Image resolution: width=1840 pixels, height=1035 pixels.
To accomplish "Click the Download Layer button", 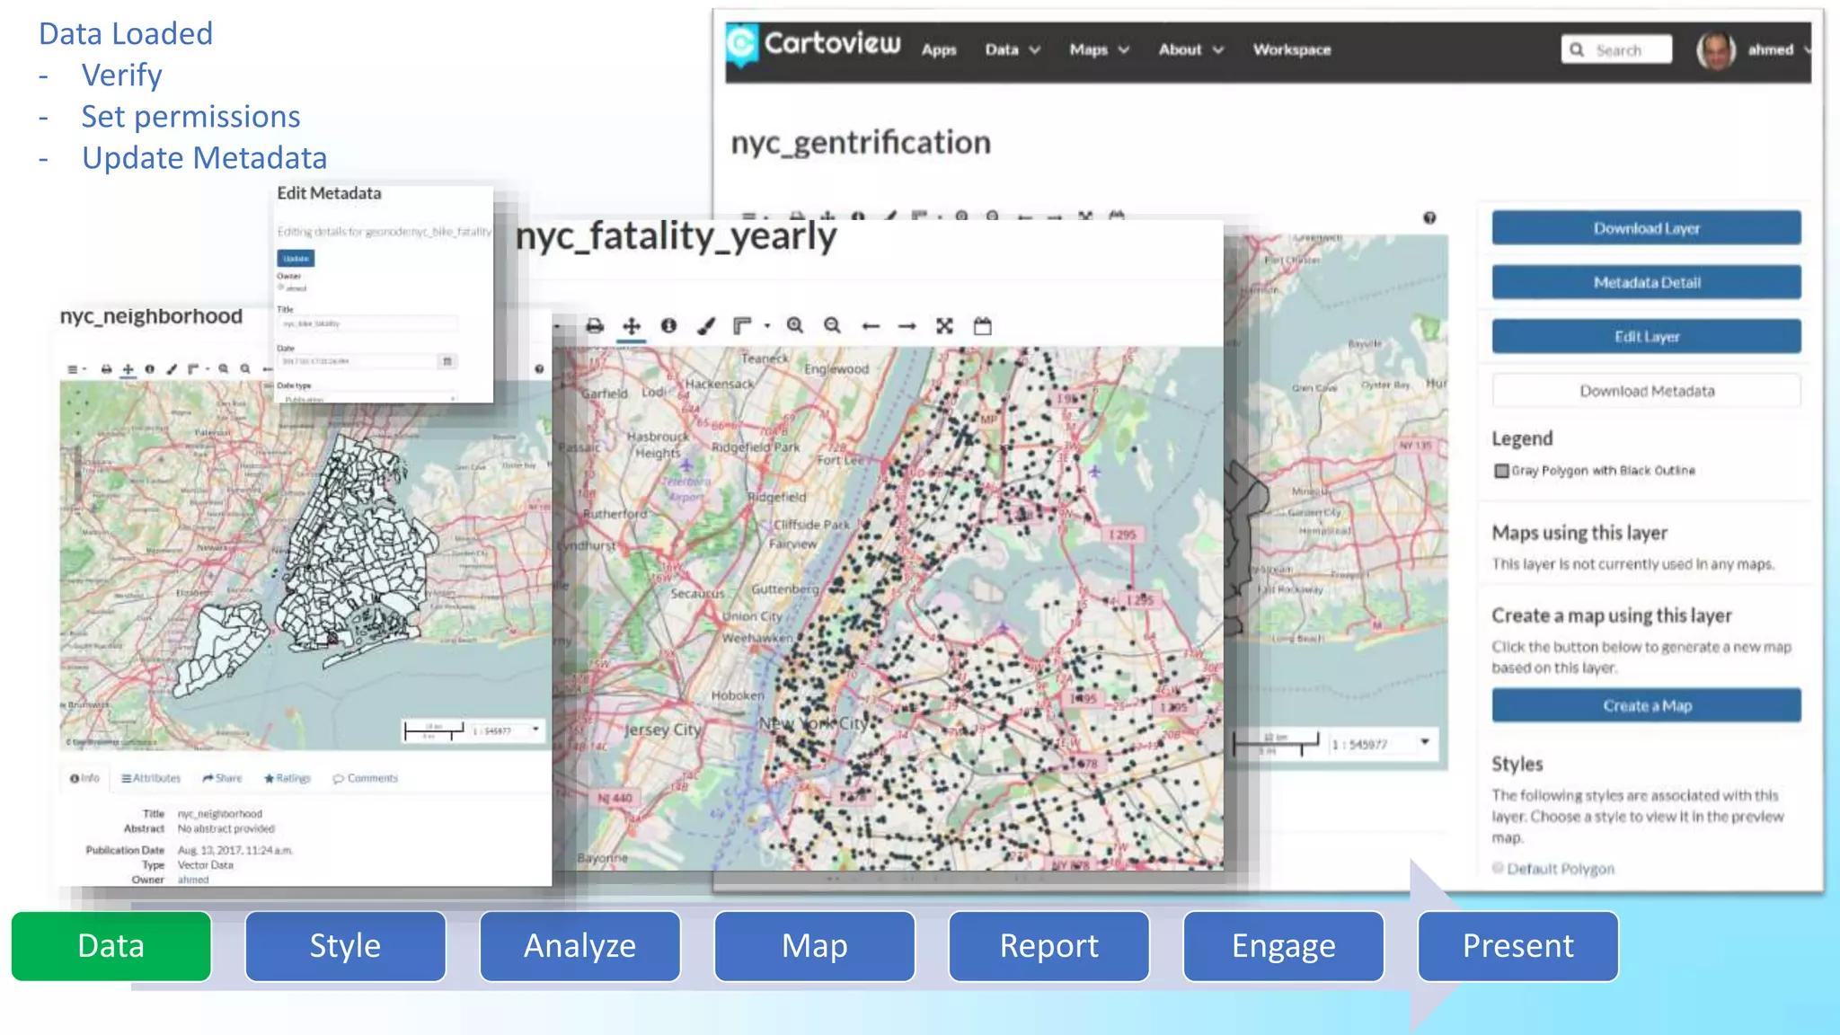I will coord(1646,228).
